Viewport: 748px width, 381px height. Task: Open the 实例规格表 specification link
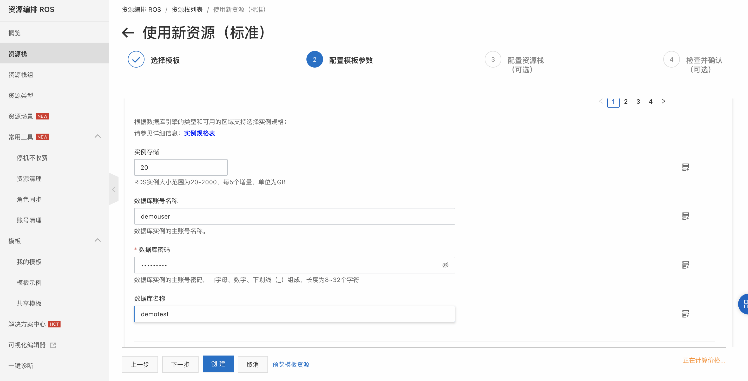199,133
